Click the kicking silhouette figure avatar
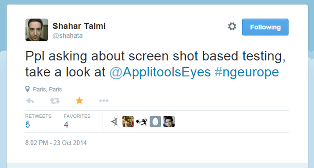This screenshot has height=168, width=314. pos(142,122)
